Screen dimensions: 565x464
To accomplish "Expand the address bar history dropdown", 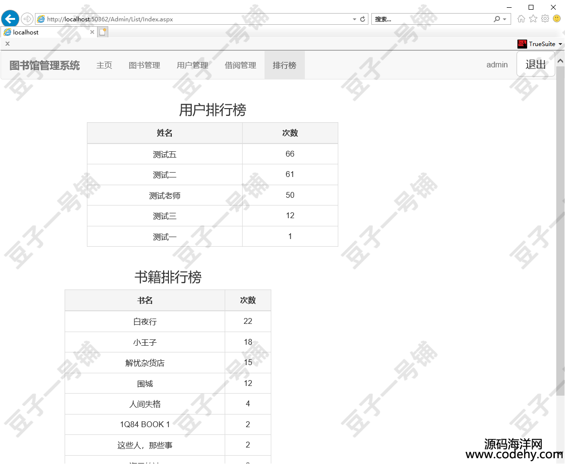I will 354,19.
